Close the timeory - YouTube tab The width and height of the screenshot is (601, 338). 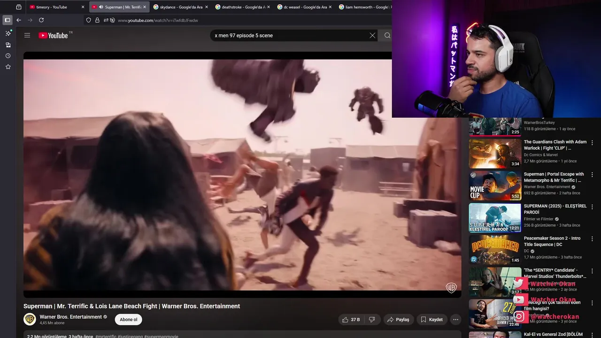coord(83,7)
